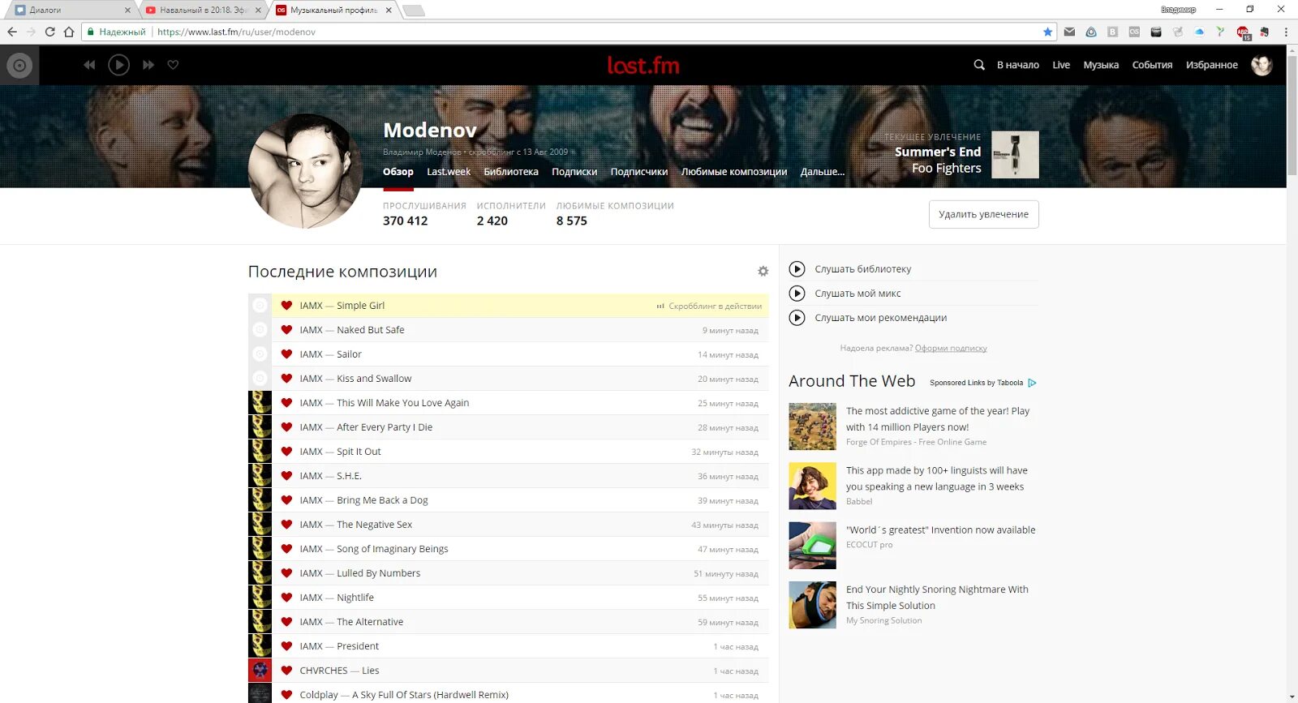
Task: Skip to previous track in the player bar
Action: [x=89, y=65]
